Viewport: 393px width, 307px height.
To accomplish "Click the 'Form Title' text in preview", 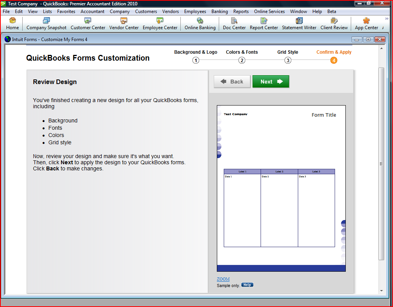I will 324,115.
